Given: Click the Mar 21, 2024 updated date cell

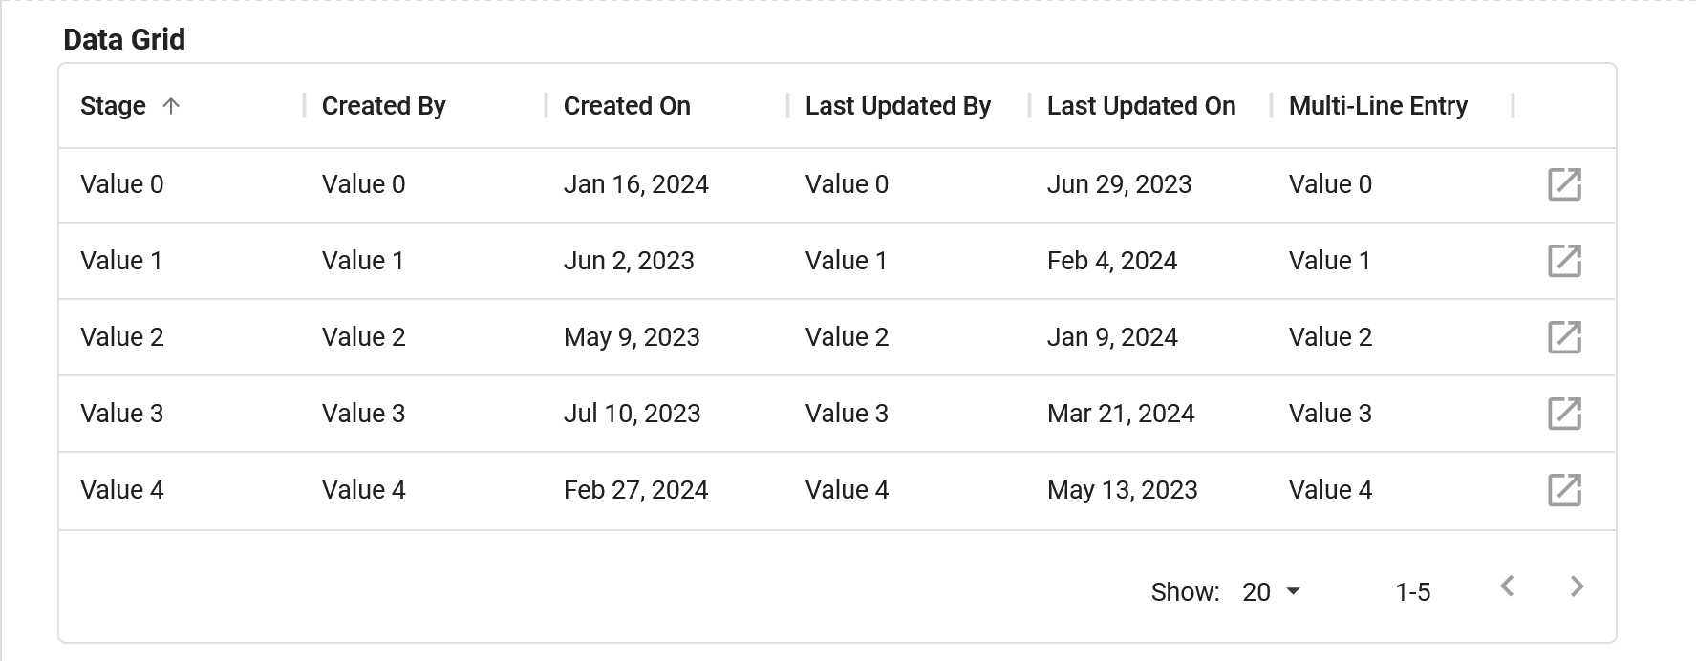Looking at the screenshot, I should tap(1121, 414).
